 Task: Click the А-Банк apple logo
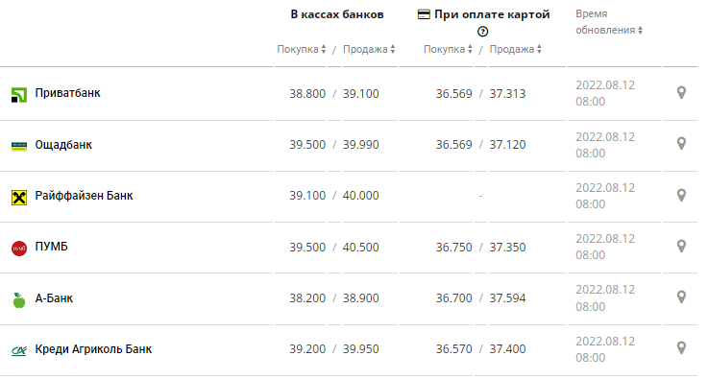19,299
